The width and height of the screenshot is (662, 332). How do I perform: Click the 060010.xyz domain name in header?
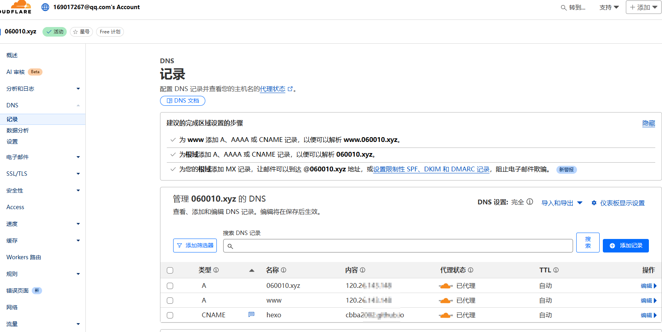tap(21, 31)
